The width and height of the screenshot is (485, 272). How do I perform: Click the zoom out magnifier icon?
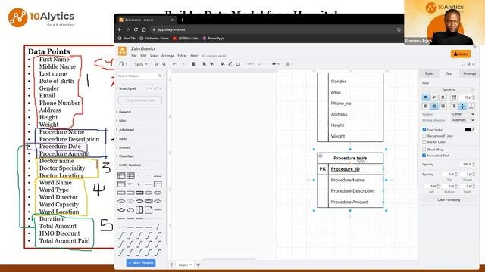click(x=164, y=64)
